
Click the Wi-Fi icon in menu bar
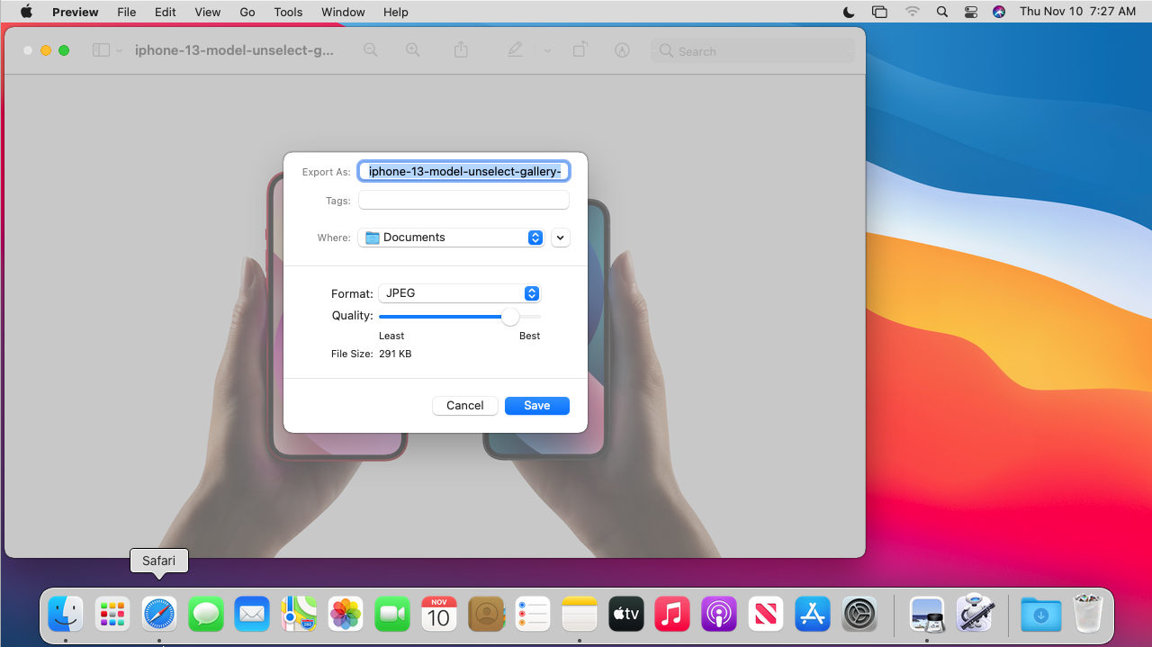coord(913,12)
